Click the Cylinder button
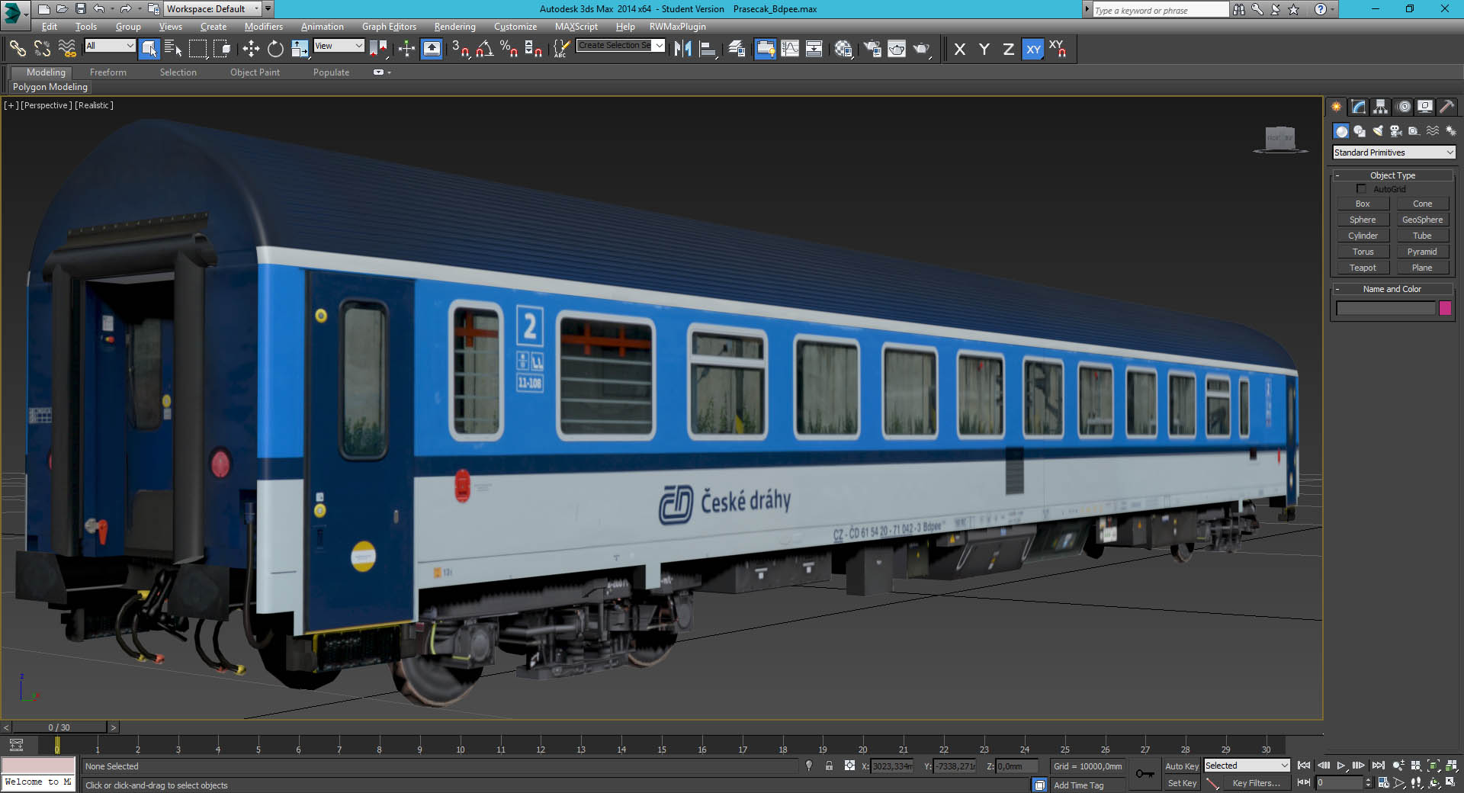This screenshot has height=793, width=1464. [1363, 236]
